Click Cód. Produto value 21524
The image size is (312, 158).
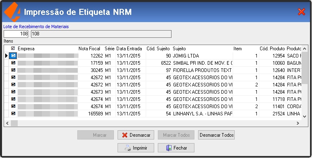pos(279,114)
